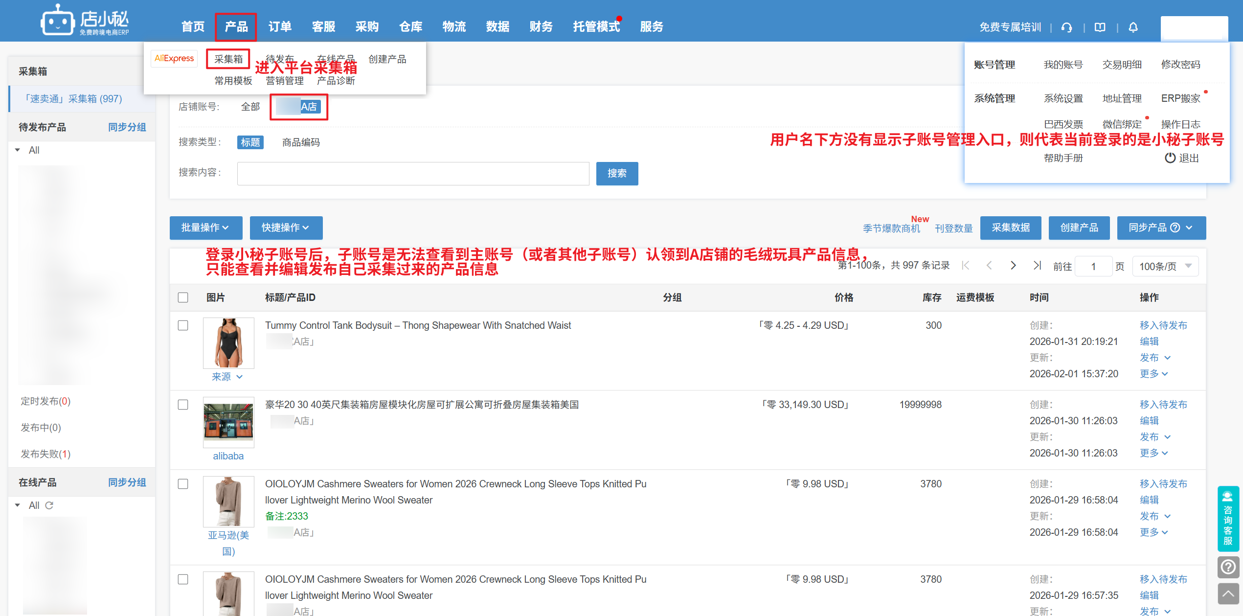Click the 搜索内容 input field
This screenshot has height=616, width=1243.
(x=413, y=173)
